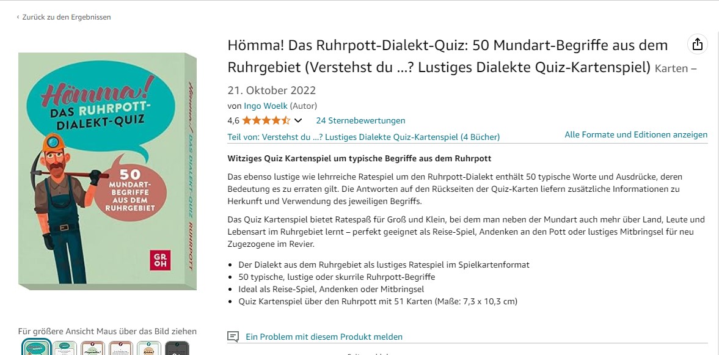Click the 4,6 rating number

point(233,120)
